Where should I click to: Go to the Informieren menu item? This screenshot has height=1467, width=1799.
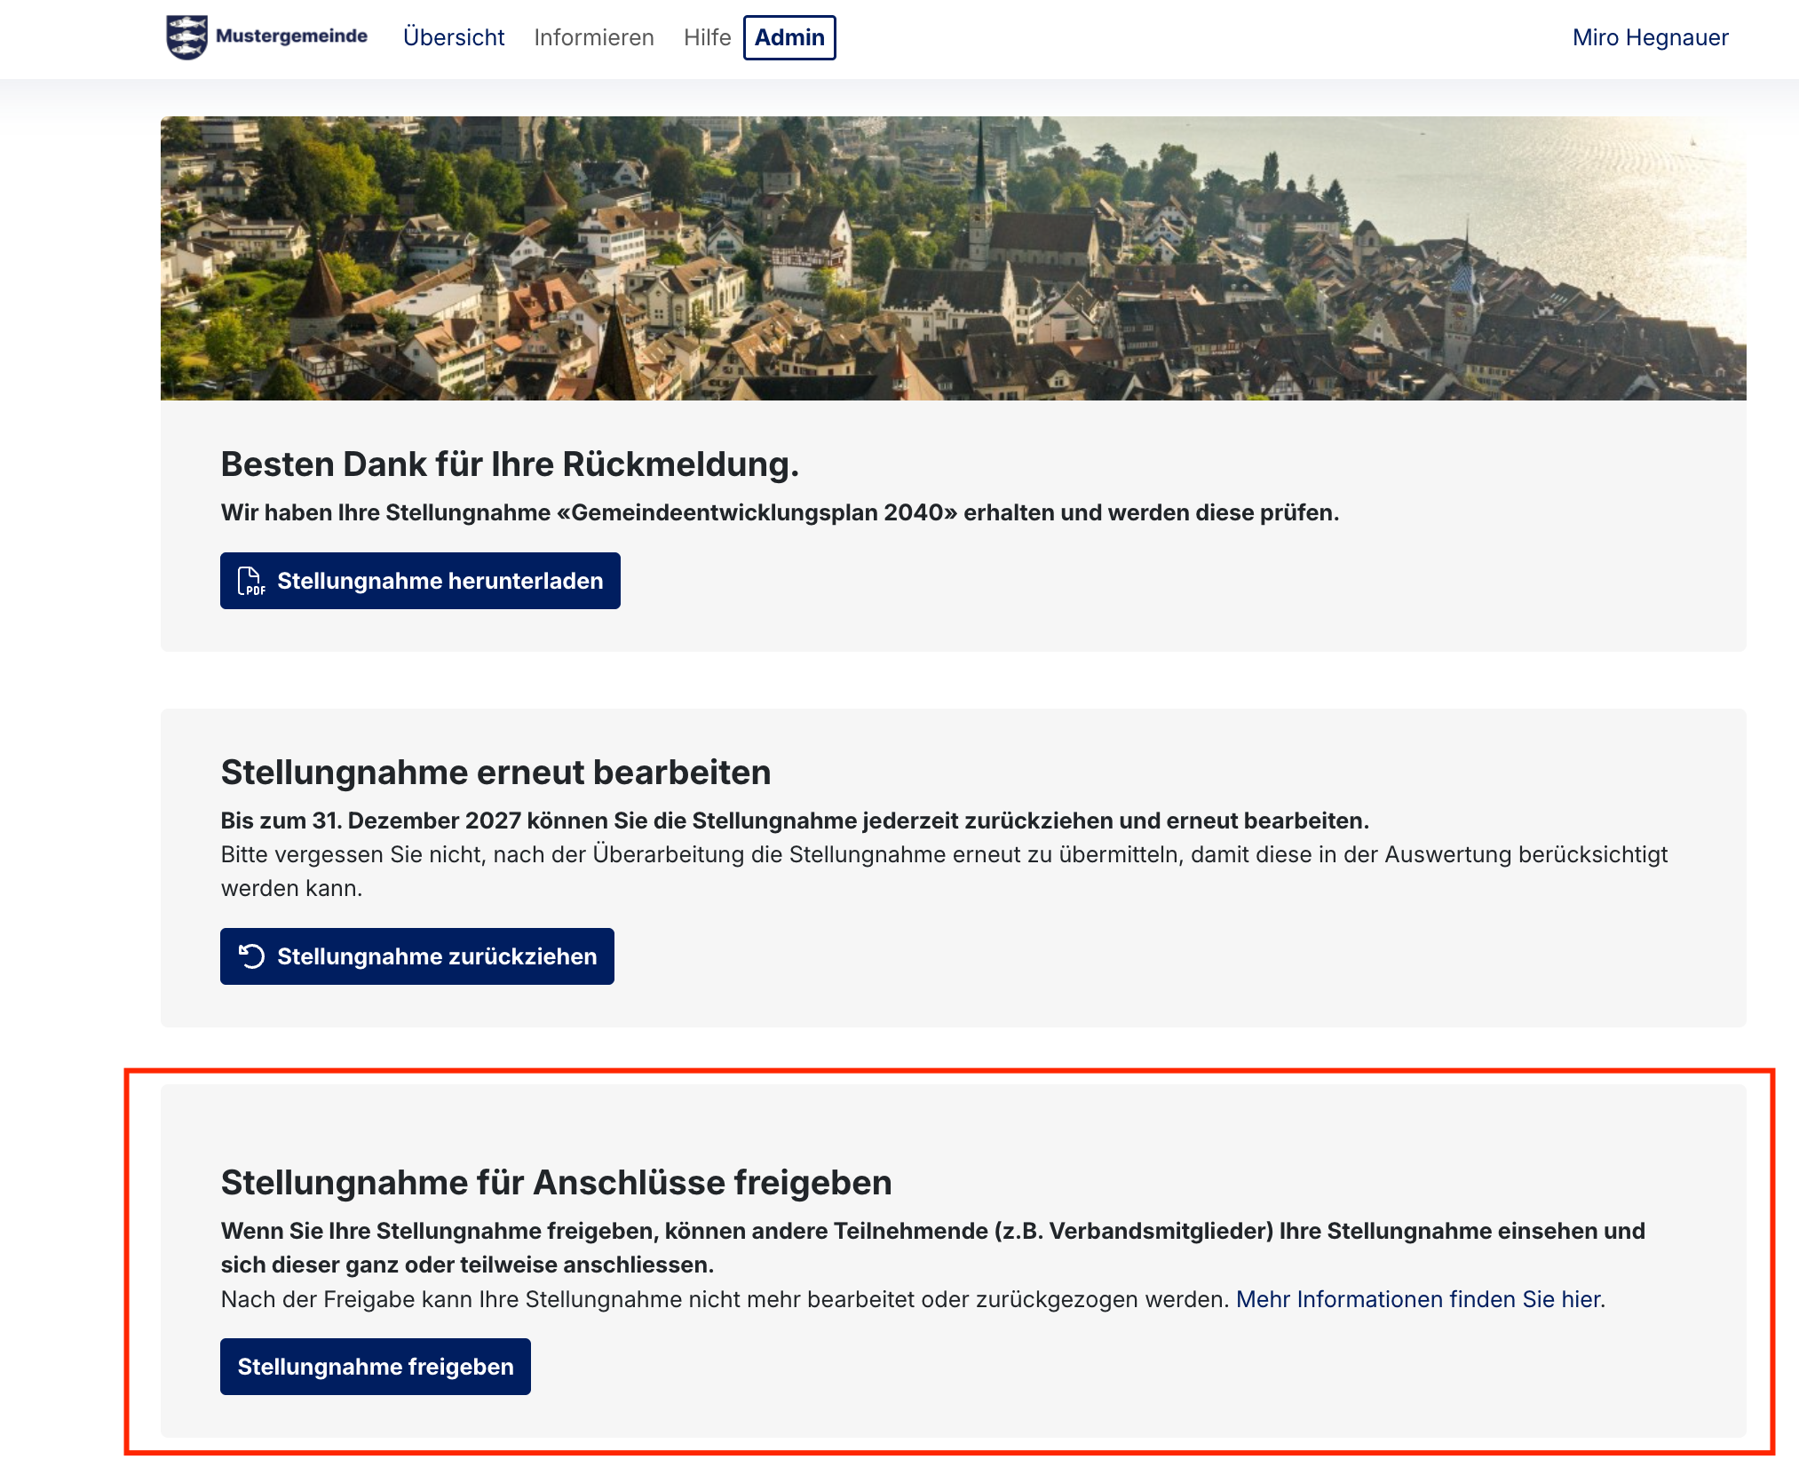593,37
